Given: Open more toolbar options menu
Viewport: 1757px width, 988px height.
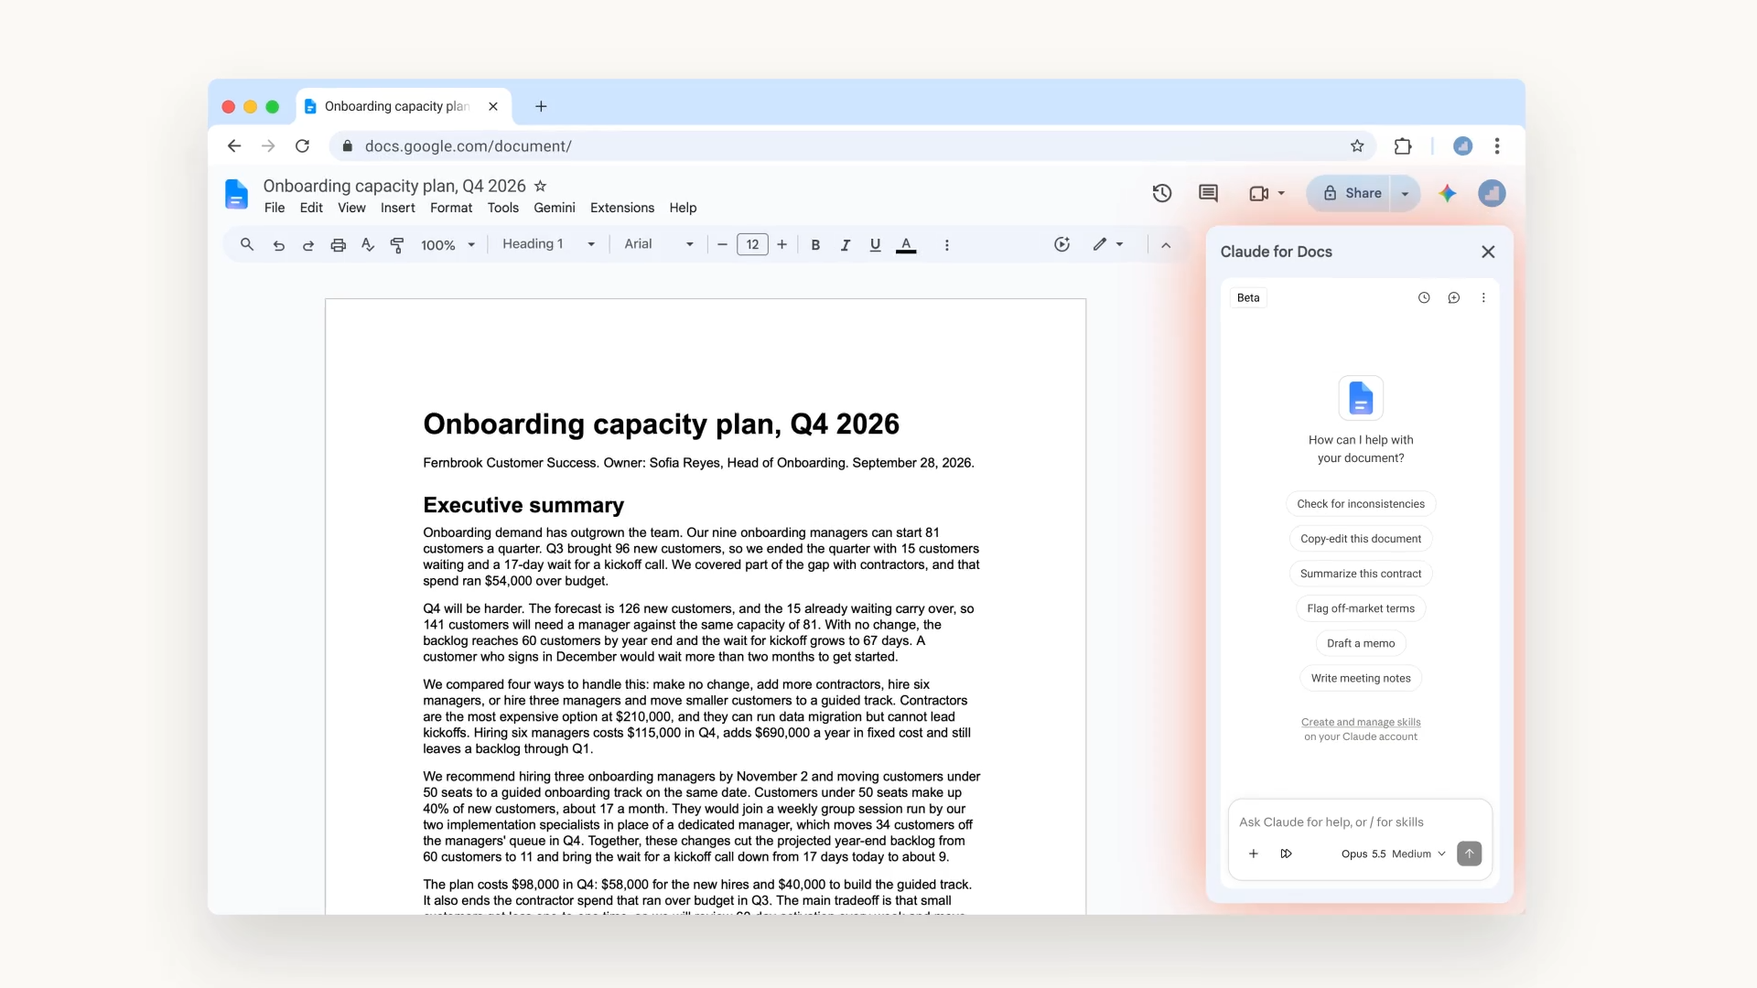Looking at the screenshot, I should click(946, 245).
